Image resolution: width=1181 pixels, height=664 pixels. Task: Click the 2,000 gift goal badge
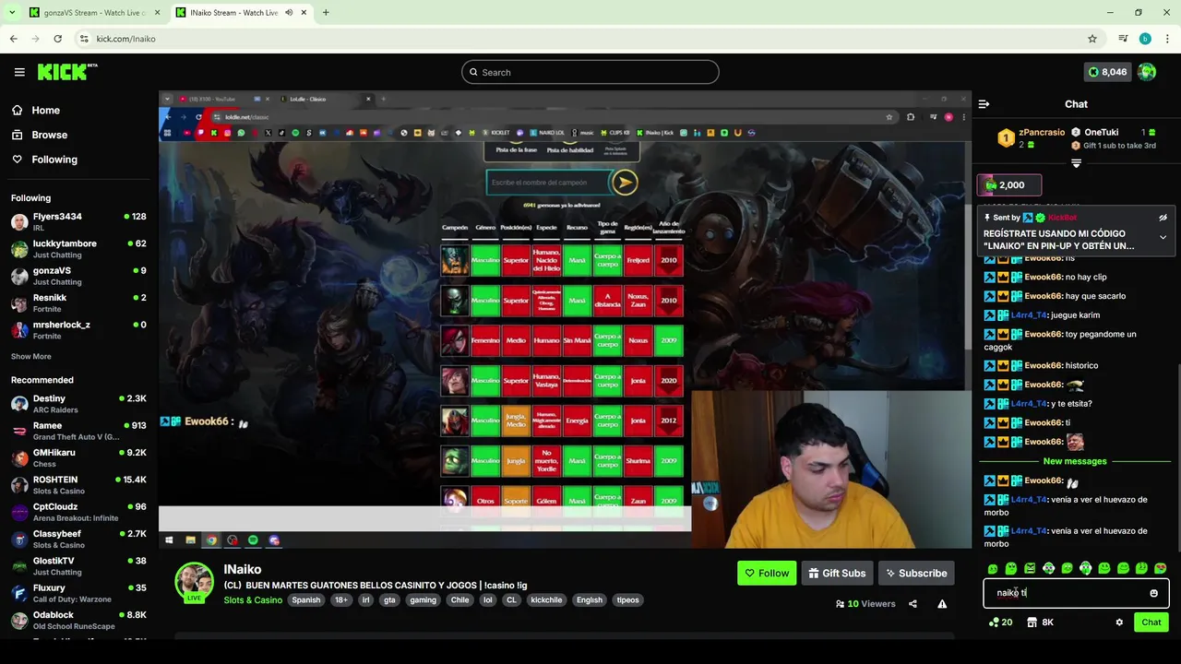[1009, 185]
